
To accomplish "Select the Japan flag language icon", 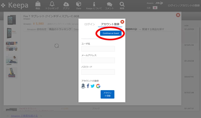I will point(155,8).
